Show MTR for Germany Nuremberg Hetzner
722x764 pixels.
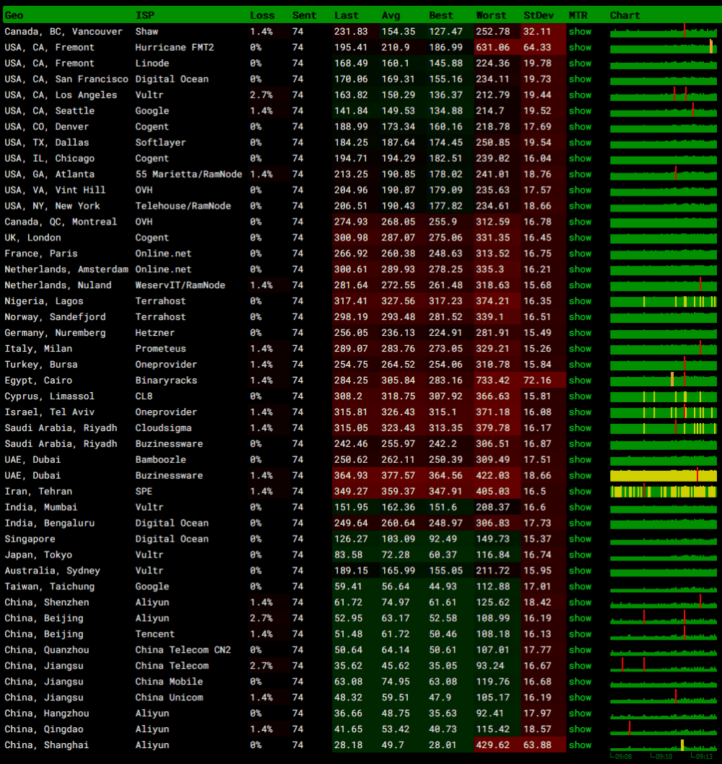[x=580, y=333]
